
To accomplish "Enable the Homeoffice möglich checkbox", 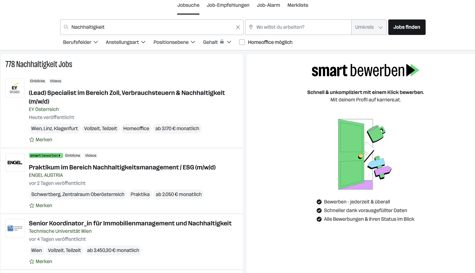I will (x=242, y=42).
